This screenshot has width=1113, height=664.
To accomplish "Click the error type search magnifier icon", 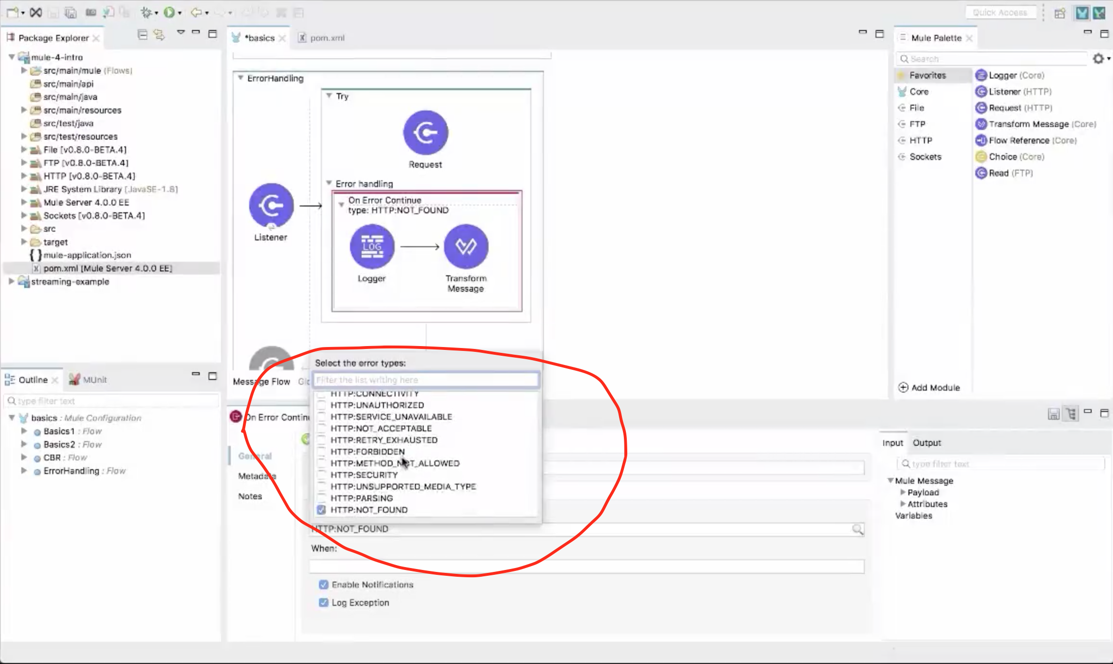I will [x=858, y=529].
